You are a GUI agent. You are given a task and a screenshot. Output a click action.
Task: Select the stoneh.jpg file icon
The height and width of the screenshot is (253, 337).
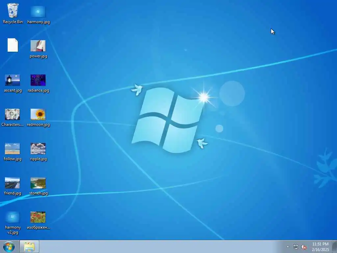[38, 186]
